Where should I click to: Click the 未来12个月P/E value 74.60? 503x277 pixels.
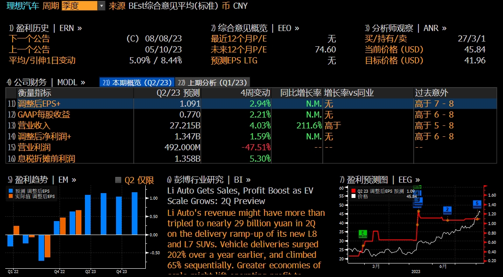(x=326, y=50)
